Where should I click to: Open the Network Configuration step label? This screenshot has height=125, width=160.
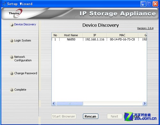[23, 59]
